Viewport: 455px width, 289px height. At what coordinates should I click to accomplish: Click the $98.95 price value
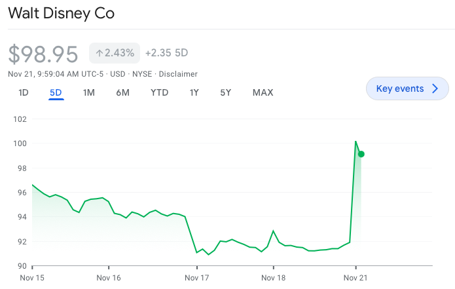point(43,54)
